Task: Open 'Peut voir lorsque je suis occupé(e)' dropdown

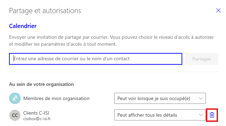Action: (x=160, y=98)
